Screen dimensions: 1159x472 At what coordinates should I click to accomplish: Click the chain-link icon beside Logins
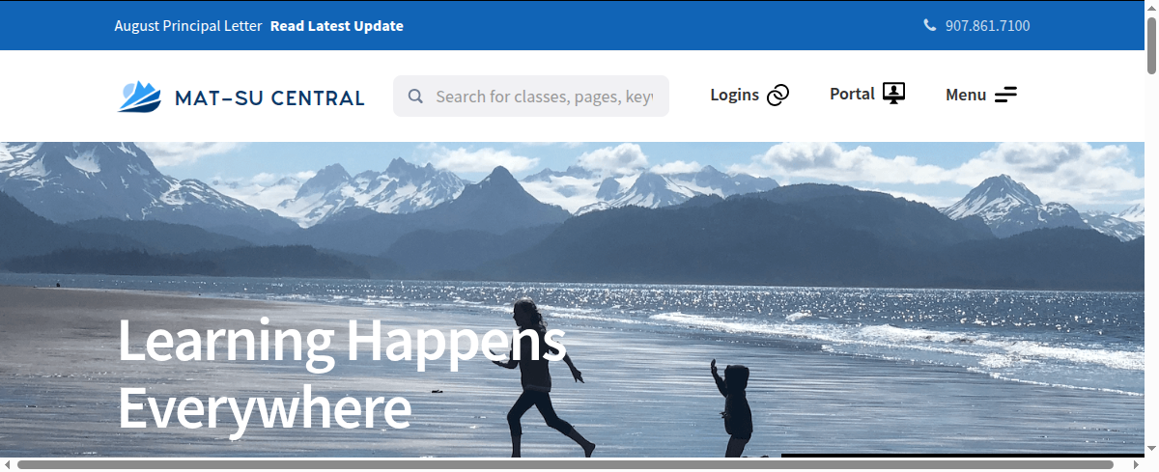pyautogui.click(x=778, y=95)
